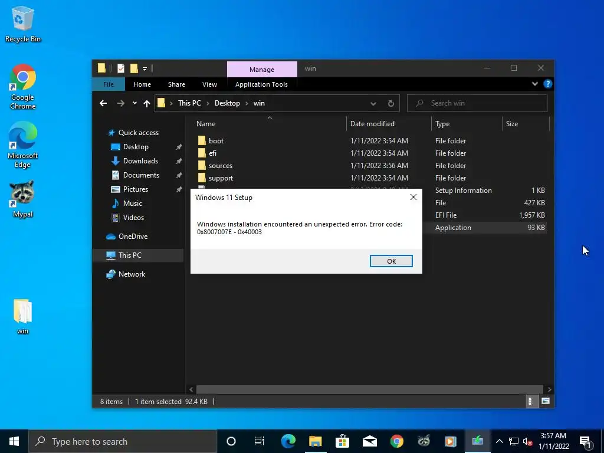
Task: Open the File menu in Explorer
Action: [109, 84]
